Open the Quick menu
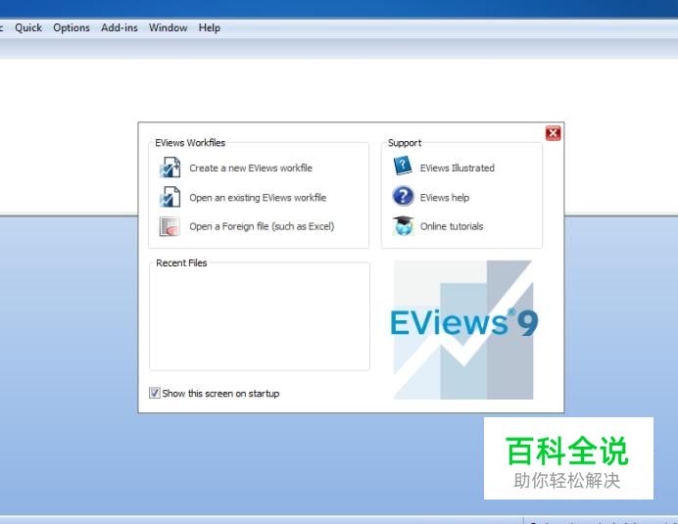The image size is (678, 524). [x=28, y=27]
